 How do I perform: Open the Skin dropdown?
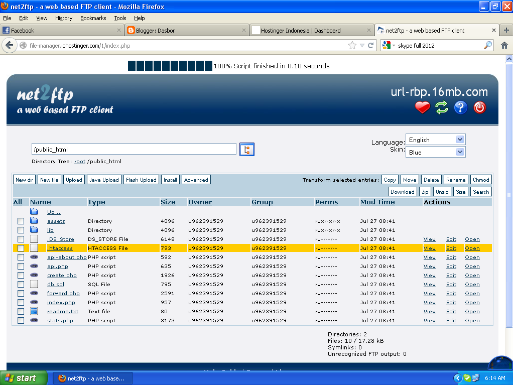coord(435,152)
